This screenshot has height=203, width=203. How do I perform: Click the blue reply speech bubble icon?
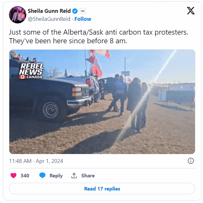tap(42, 175)
